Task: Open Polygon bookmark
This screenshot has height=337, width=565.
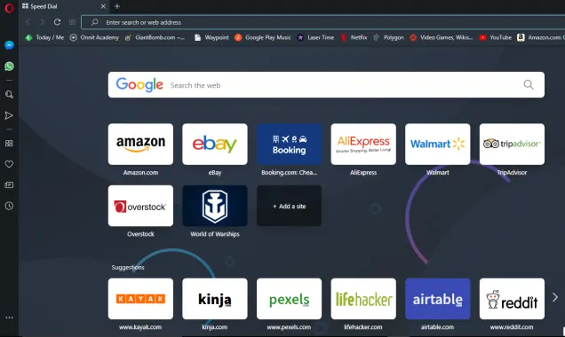Action: point(388,37)
